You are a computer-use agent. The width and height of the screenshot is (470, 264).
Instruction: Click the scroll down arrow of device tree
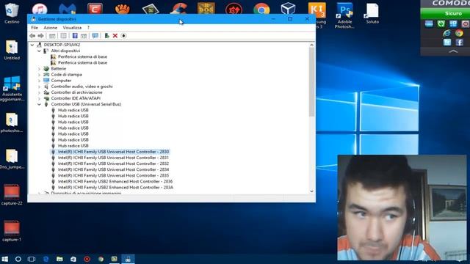tap(311, 191)
